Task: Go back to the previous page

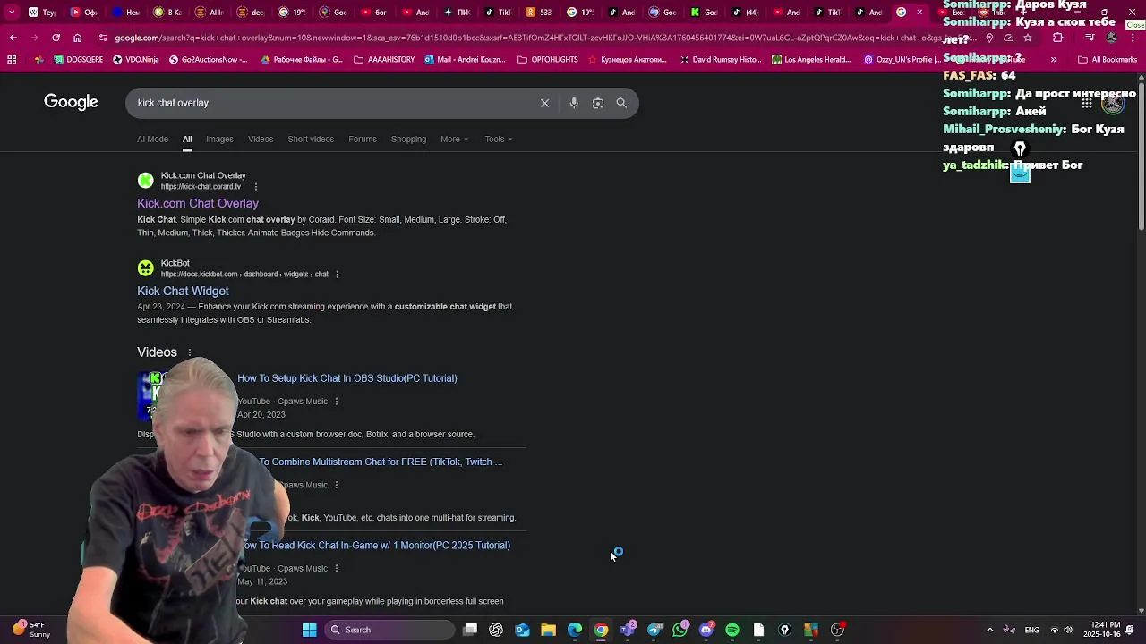Action: [13, 38]
